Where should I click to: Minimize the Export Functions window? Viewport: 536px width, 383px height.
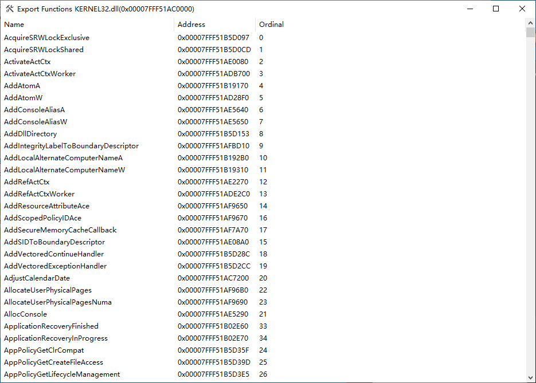(470, 9)
